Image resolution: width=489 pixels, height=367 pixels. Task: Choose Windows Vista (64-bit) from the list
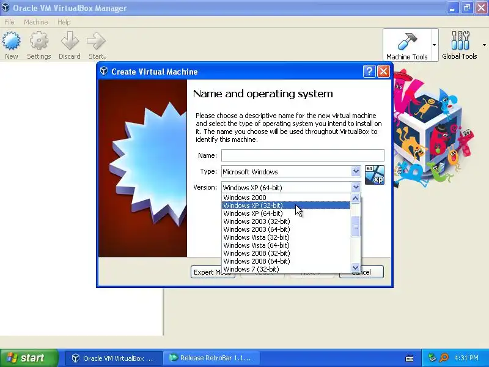tap(286, 245)
